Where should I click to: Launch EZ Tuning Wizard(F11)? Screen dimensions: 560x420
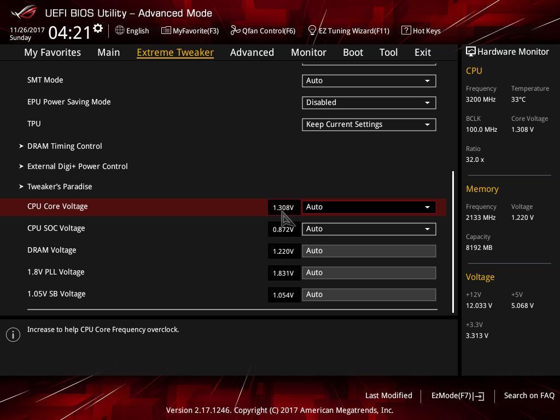coord(348,31)
